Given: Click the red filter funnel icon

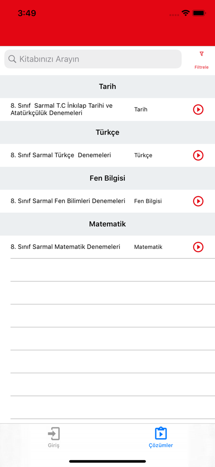Looking at the screenshot, I should click(202, 54).
